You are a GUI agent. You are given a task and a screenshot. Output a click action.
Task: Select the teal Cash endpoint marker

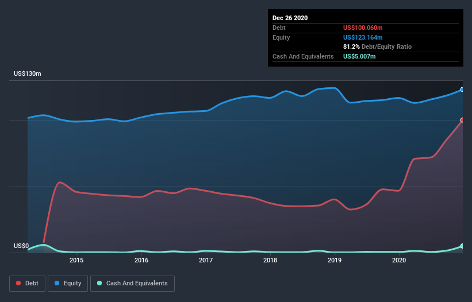[462, 246]
